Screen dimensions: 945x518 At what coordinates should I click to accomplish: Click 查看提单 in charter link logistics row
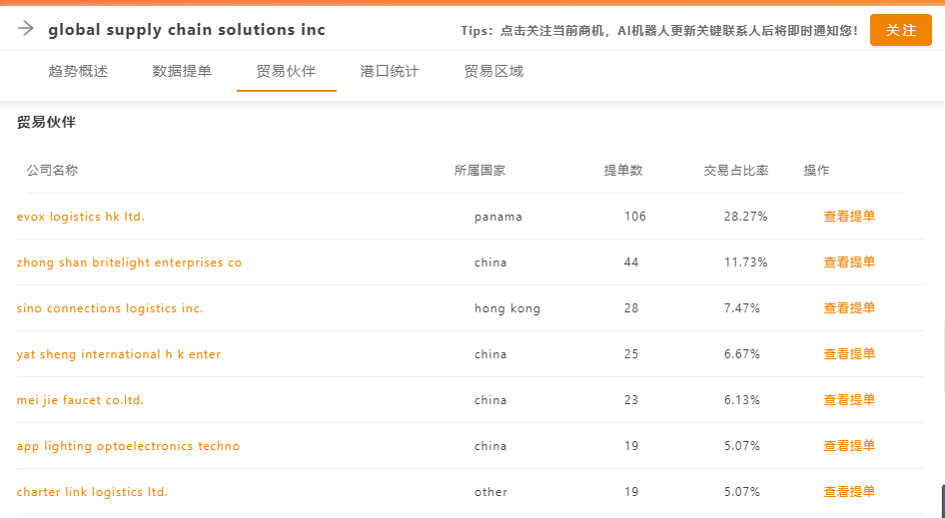(x=849, y=491)
